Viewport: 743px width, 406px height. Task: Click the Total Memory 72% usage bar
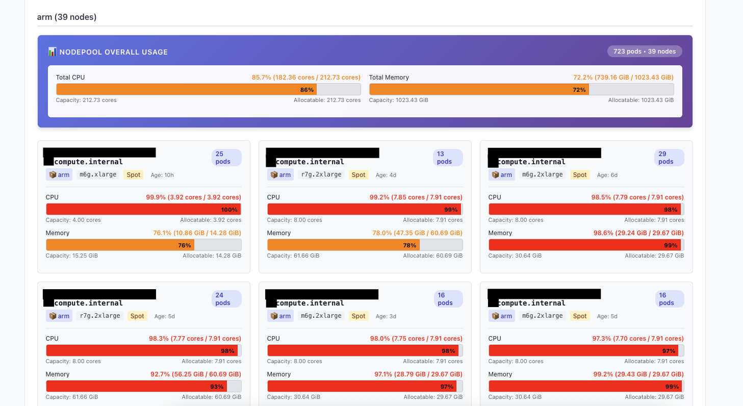click(521, 89)
